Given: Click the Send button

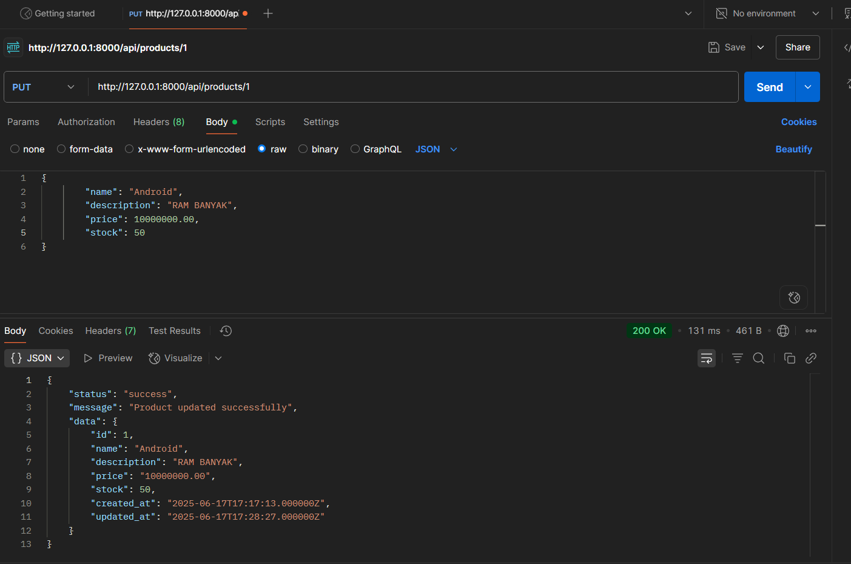Looking at the screenshot, I should tap(769, 87).
